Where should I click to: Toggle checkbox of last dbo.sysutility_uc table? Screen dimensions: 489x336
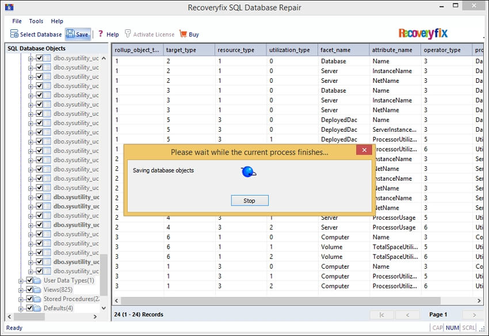[39, 271]
